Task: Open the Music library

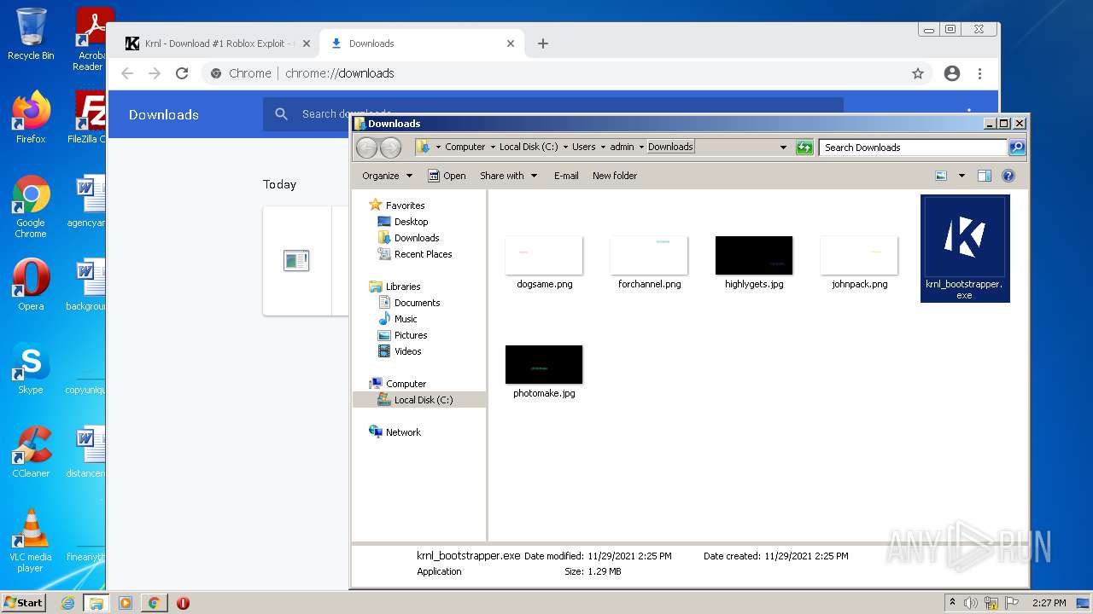Action: pos(406,319)
